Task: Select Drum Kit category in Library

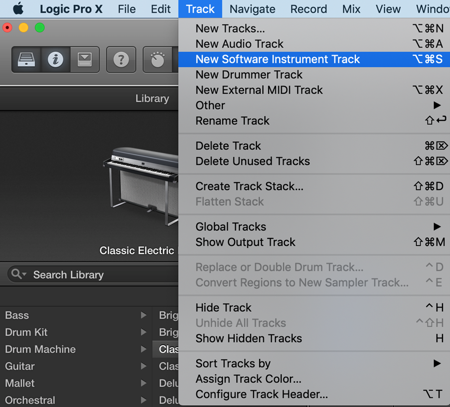Action: [76, 332]
